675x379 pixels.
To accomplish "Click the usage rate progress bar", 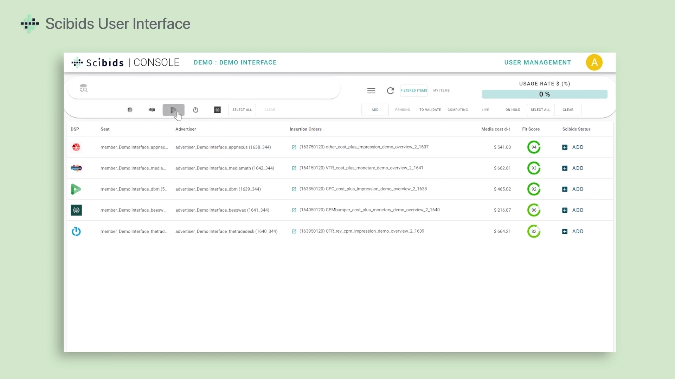I will click(544, 94).
